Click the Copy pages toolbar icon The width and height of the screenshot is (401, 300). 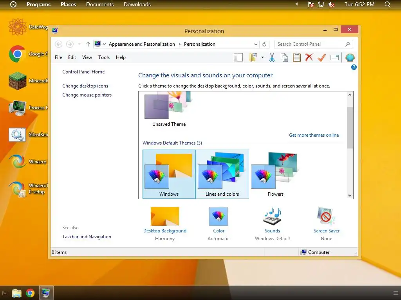[x=284, y=57]
